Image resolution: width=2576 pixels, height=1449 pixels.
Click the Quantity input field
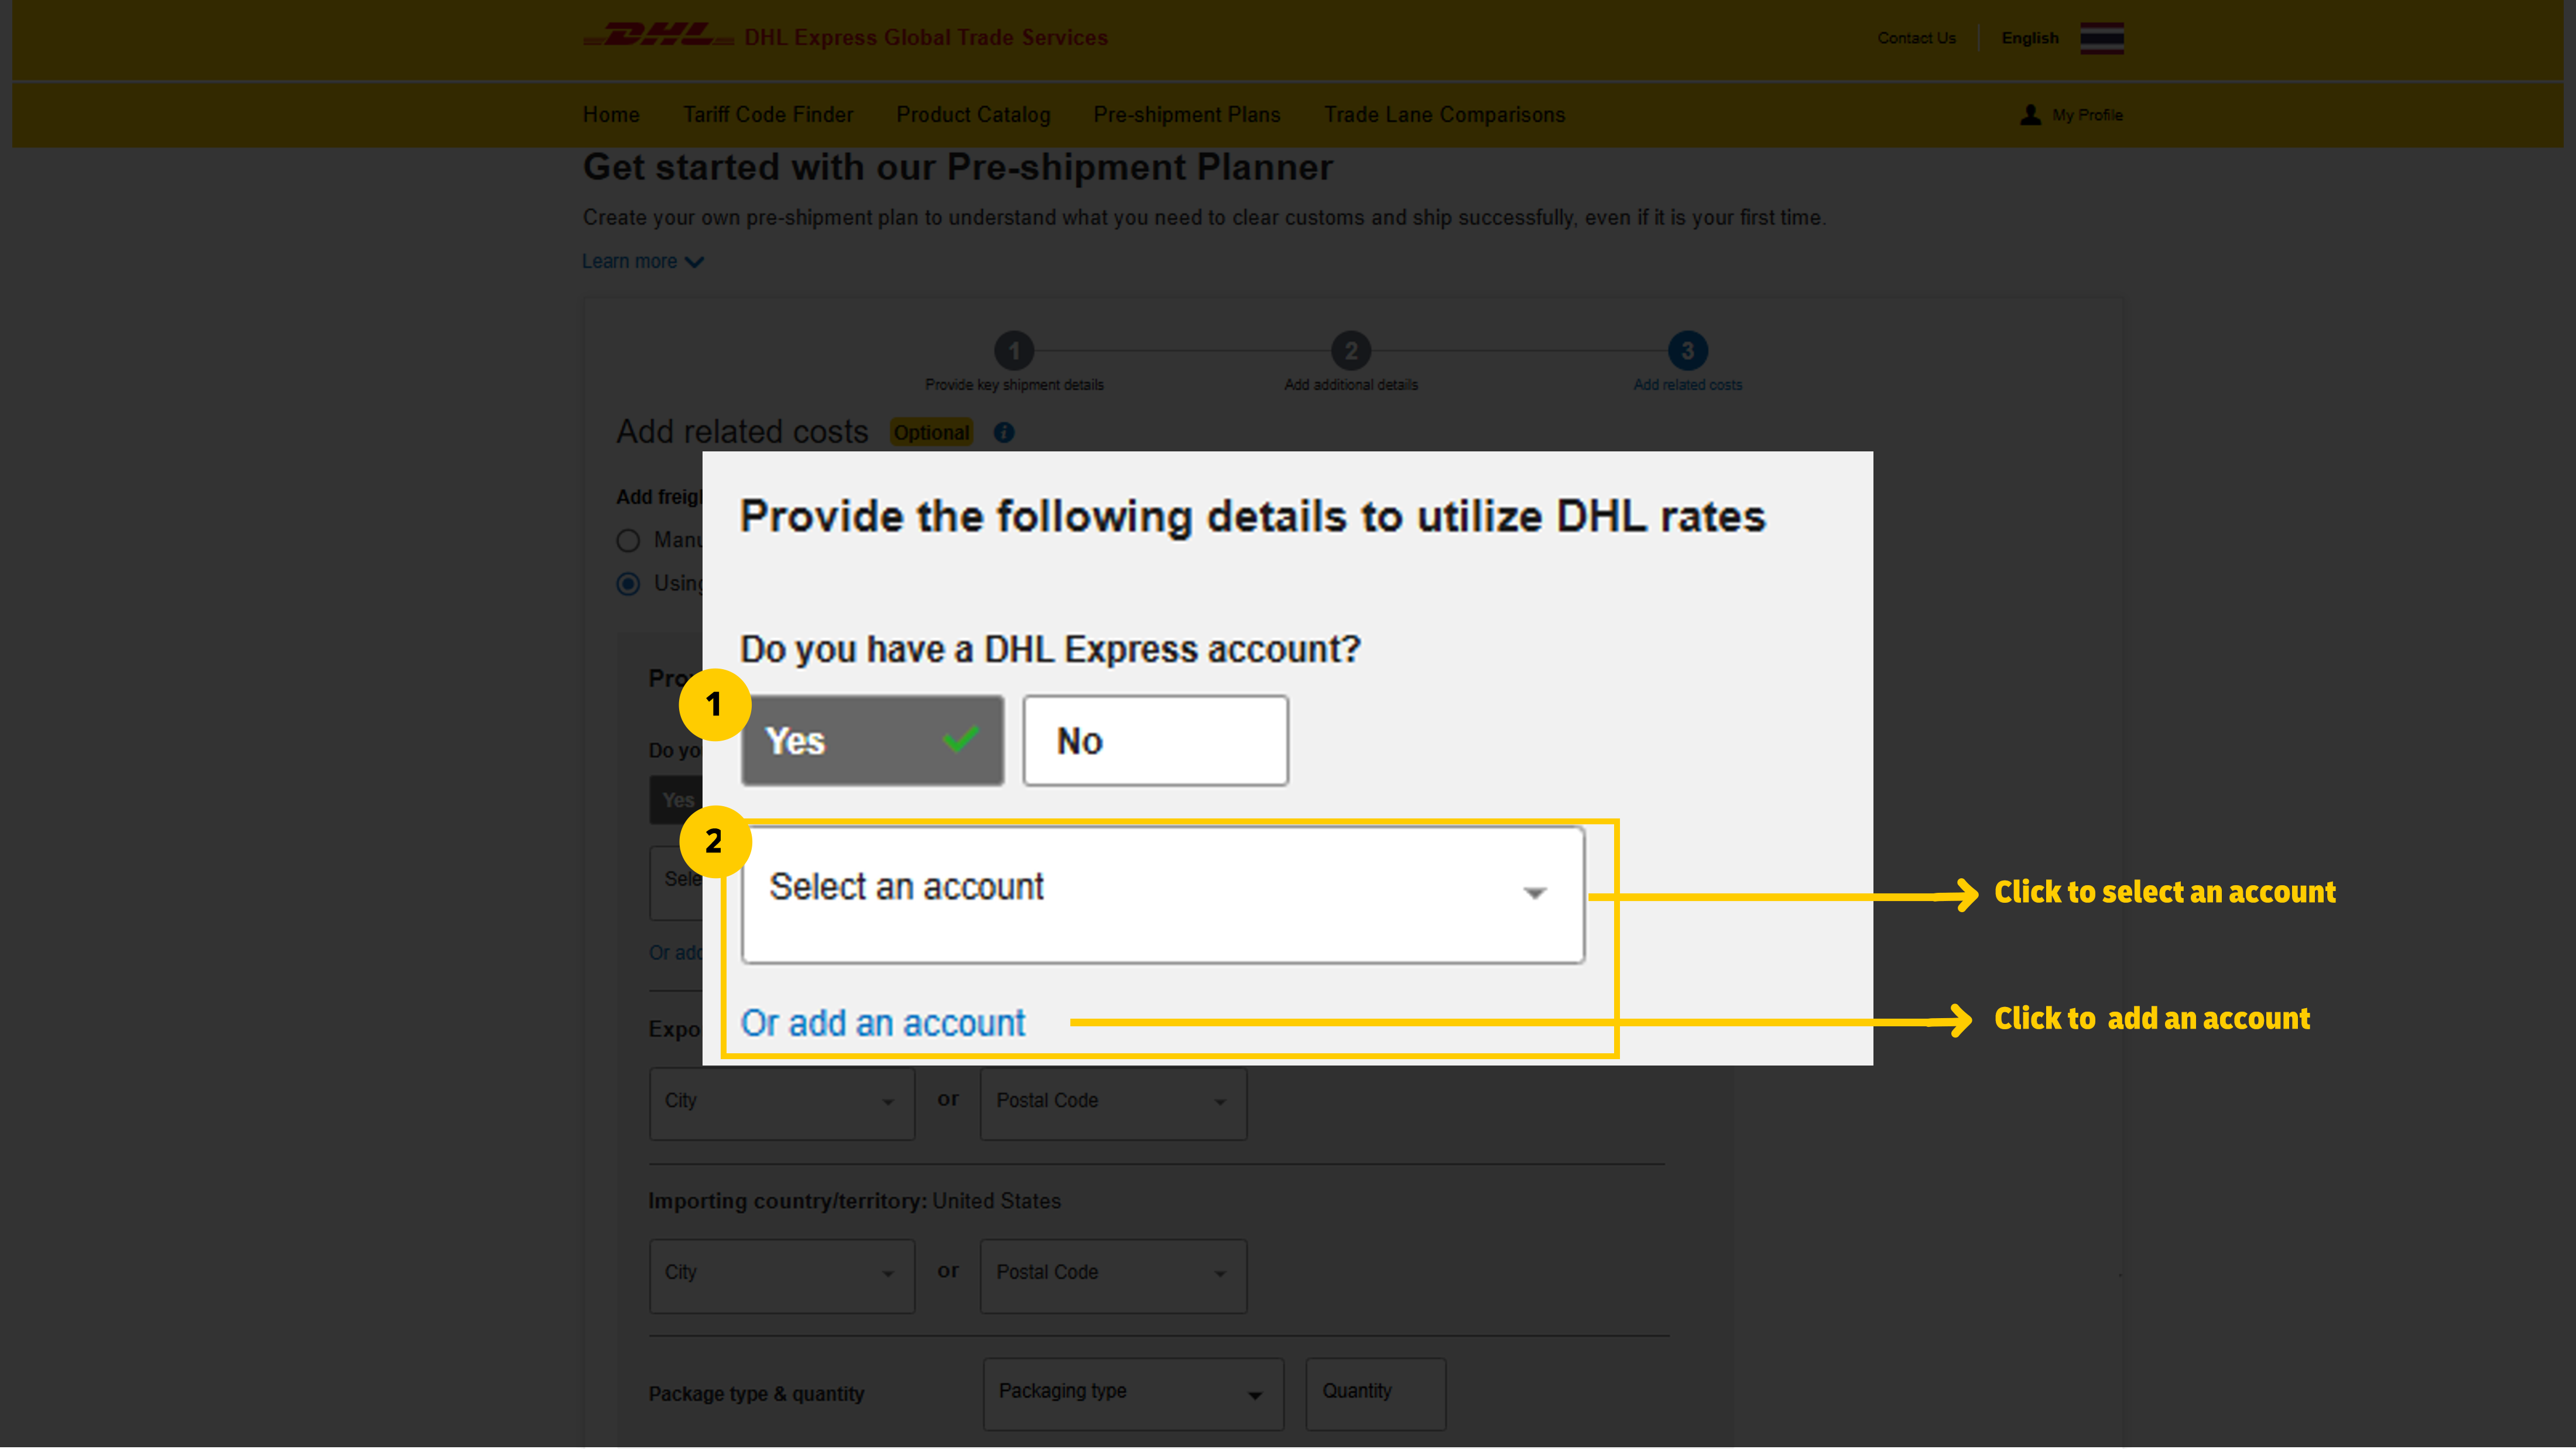point(1375,1394)
